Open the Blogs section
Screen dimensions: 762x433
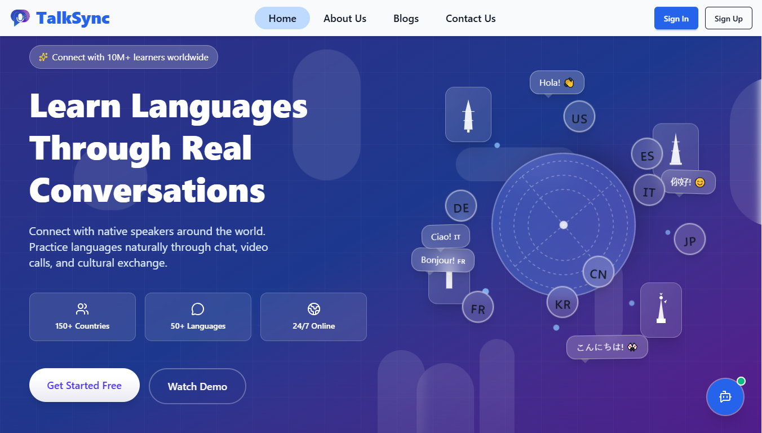[x=406, y=18]
